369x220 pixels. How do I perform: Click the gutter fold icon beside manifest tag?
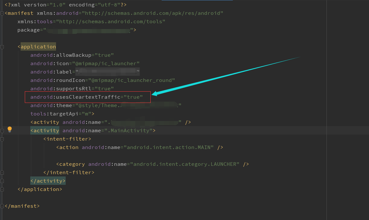tap(2, 13)
